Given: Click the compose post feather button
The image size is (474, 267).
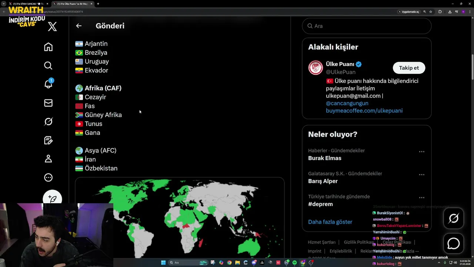Looking at the screenshot, I should 52,198.
